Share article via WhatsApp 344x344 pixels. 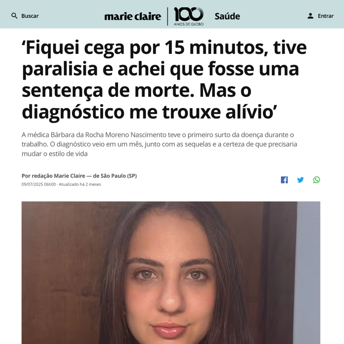pyautogui.click(x=317, y=180)
